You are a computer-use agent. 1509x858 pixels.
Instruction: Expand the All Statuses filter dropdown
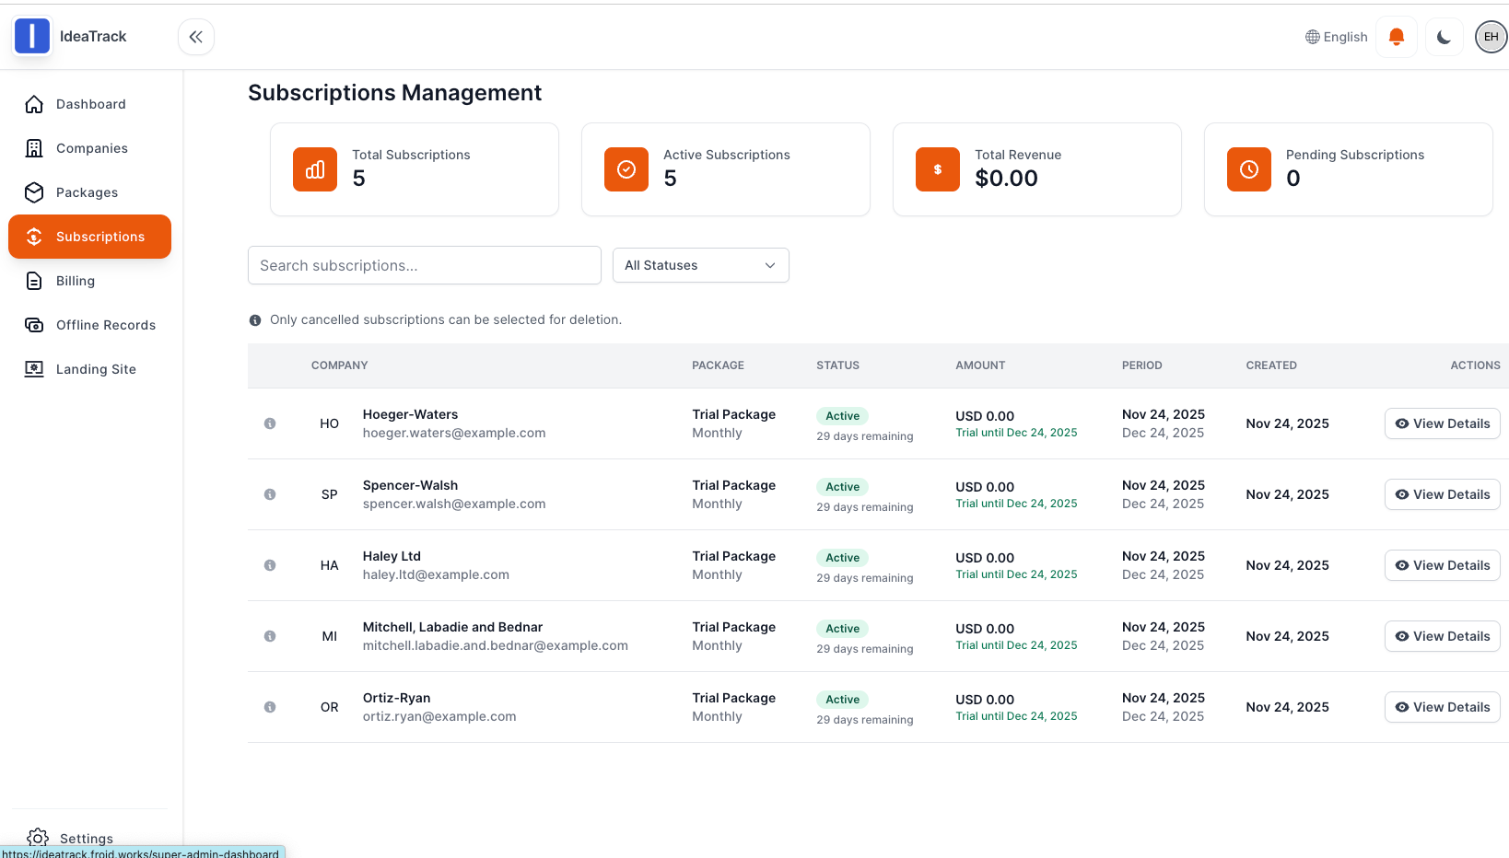click(700, 265)
